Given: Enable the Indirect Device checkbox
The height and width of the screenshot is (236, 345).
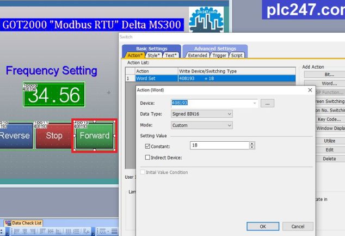Looking at the screenshot, I should (x=147, y=158).
